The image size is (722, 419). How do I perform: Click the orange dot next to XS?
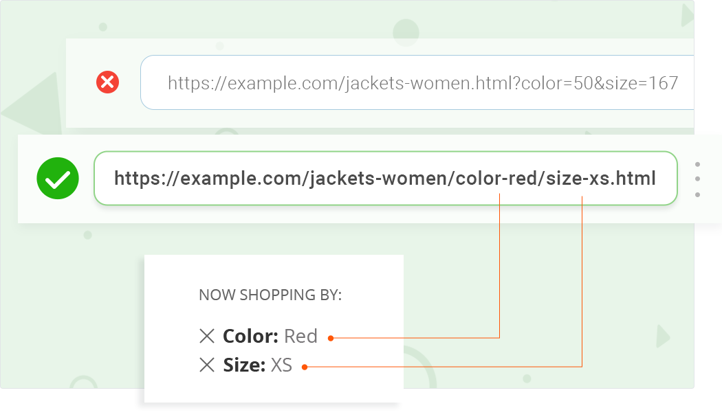[x=305, y=367]
